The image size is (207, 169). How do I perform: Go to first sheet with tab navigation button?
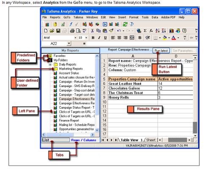103,140
